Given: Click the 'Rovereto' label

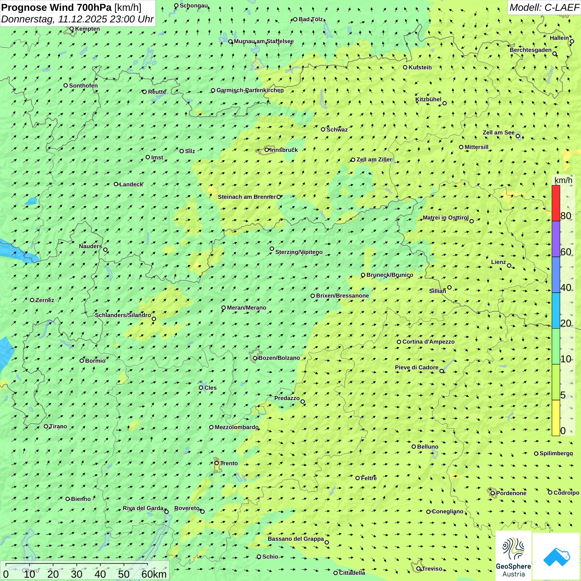Looking at the screenshot, I should [x=187, y=508].
